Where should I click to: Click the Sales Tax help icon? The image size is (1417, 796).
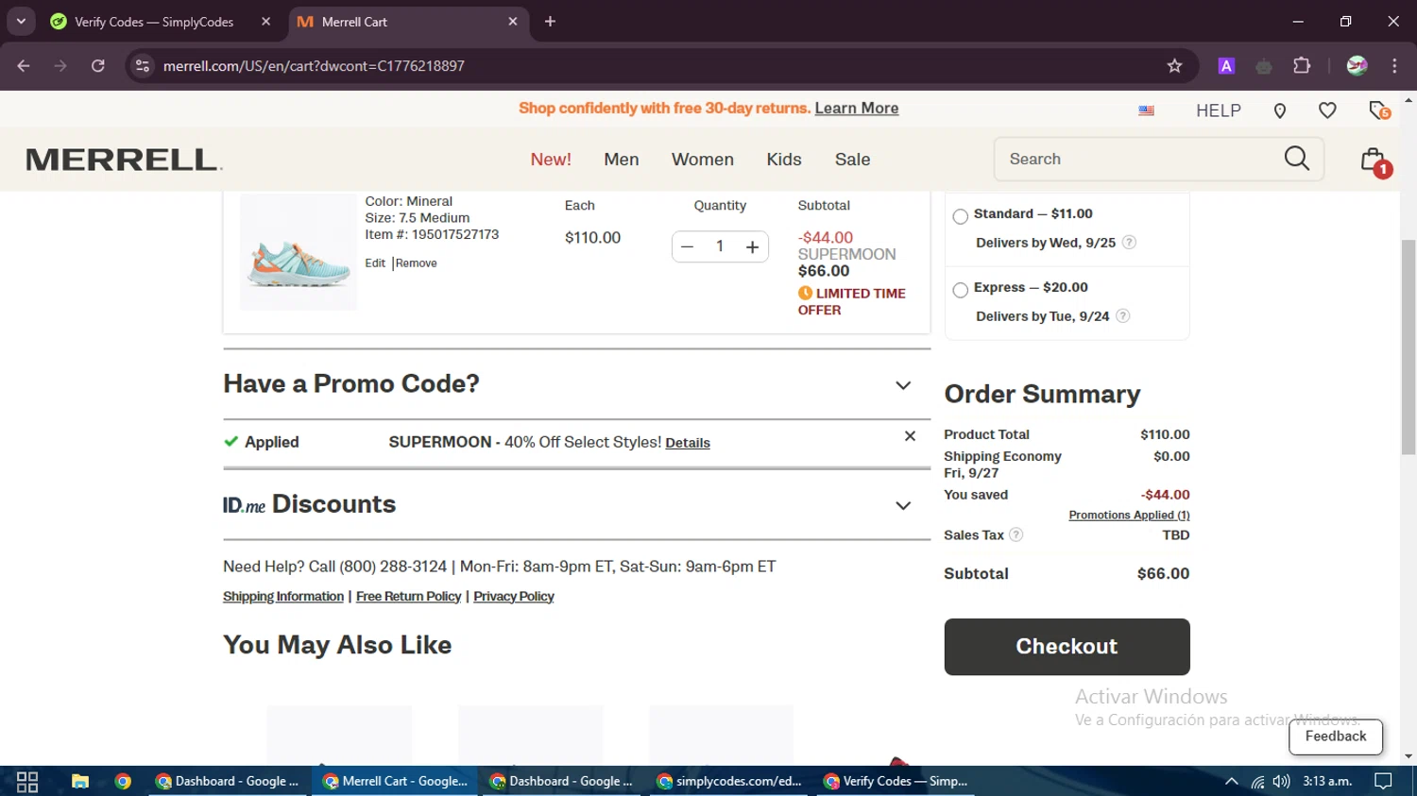1016,535
